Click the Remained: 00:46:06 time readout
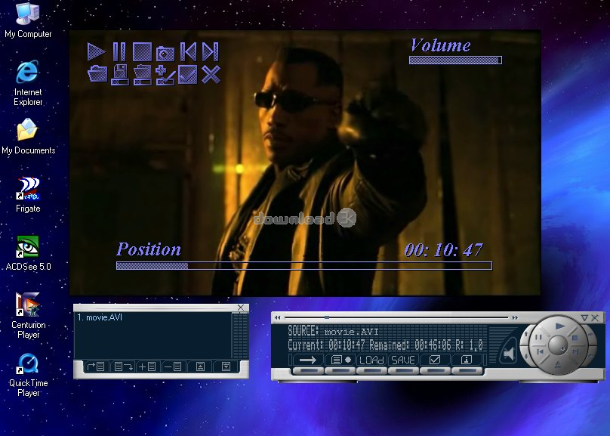610x436 pixels. coord(410,345)
